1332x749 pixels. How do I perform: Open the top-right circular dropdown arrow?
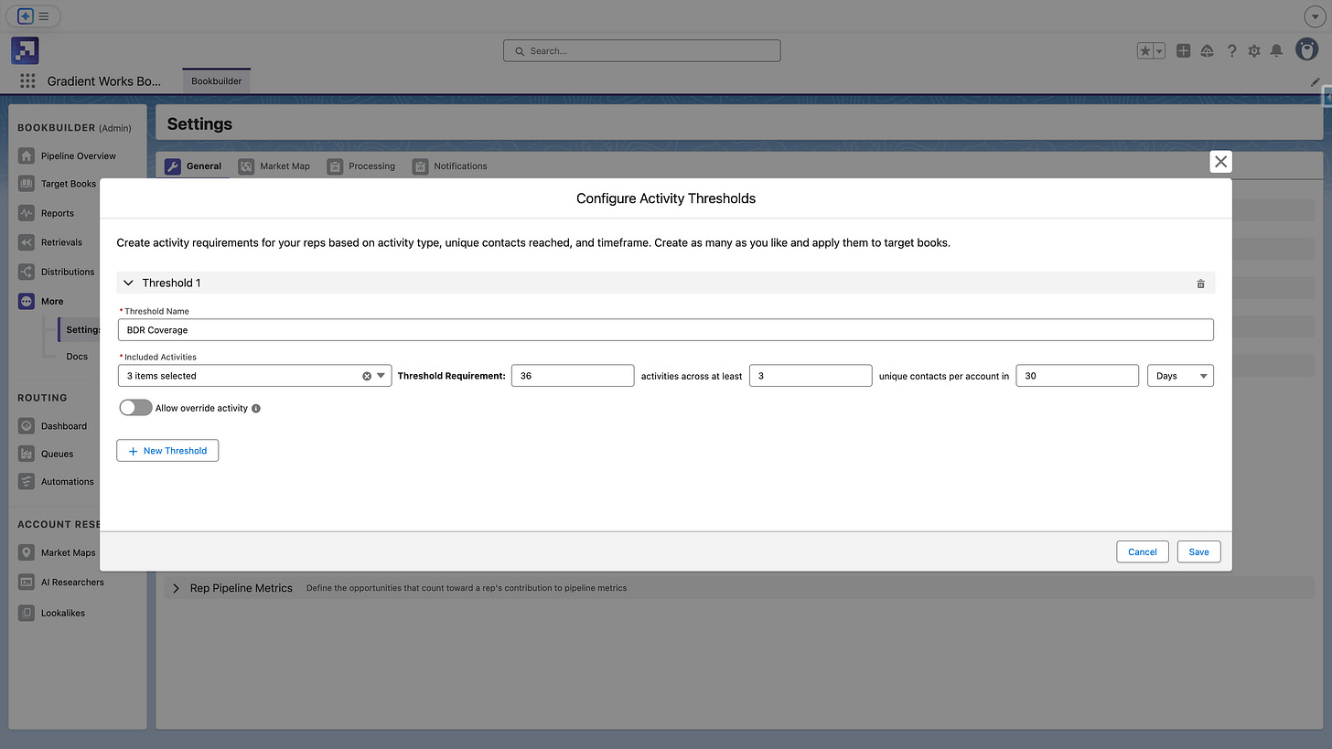tap(1313, 16)
